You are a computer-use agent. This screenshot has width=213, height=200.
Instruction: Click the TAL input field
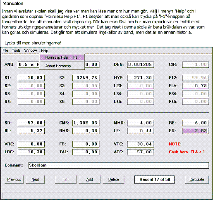click(86, 152)
